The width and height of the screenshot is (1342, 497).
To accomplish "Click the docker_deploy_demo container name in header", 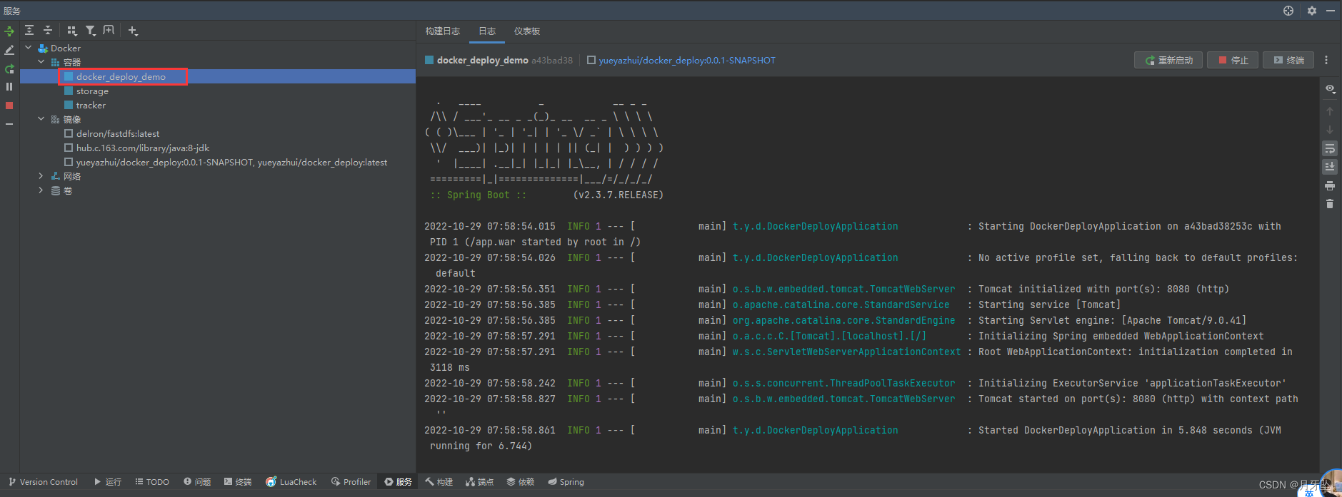I will click(x=483, y=61).
